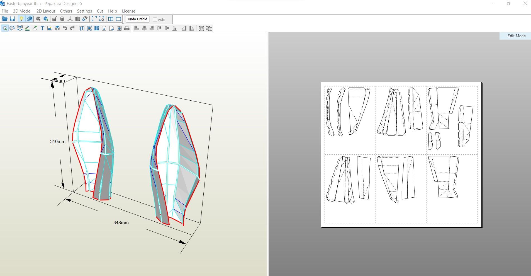Select the join/disjoin faces tool
531x276 pixels.
[x=20, y=28]
